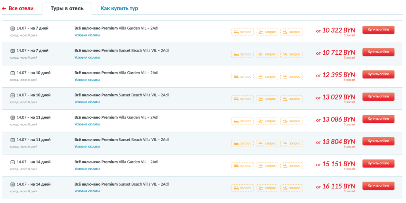Open "Условия оплаты" in the 13 804 BYN row
This screenshot has height=203, width=406.
(x=87, y=147)
